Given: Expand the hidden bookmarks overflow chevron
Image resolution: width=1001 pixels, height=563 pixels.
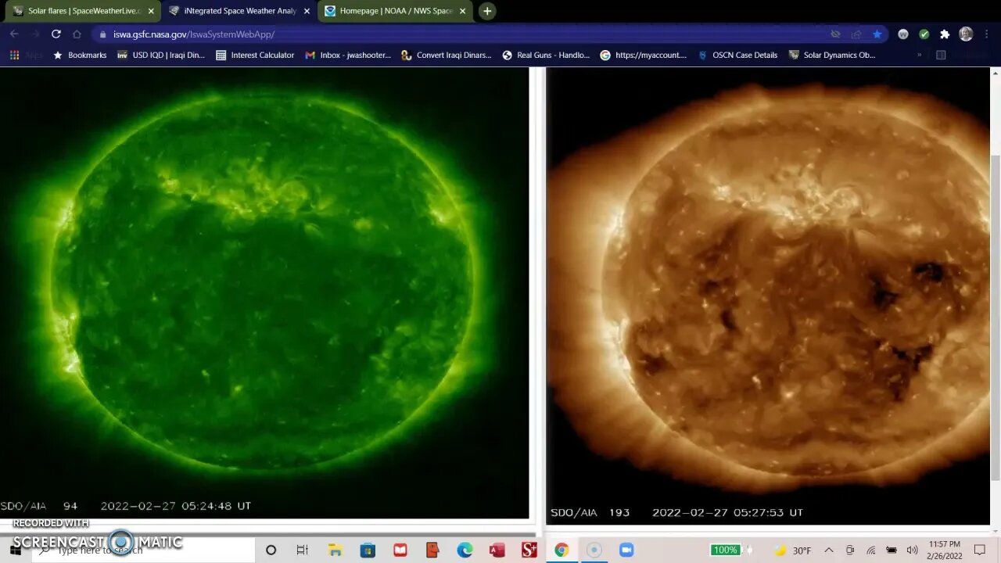Looking at the screenshot, I should (x=919, y=56).
